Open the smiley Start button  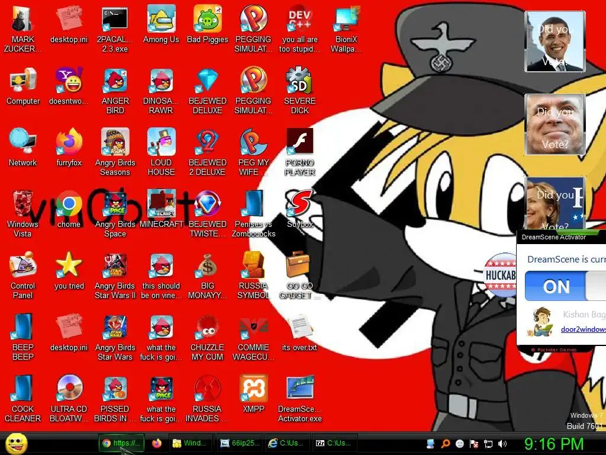click(16, 443)
